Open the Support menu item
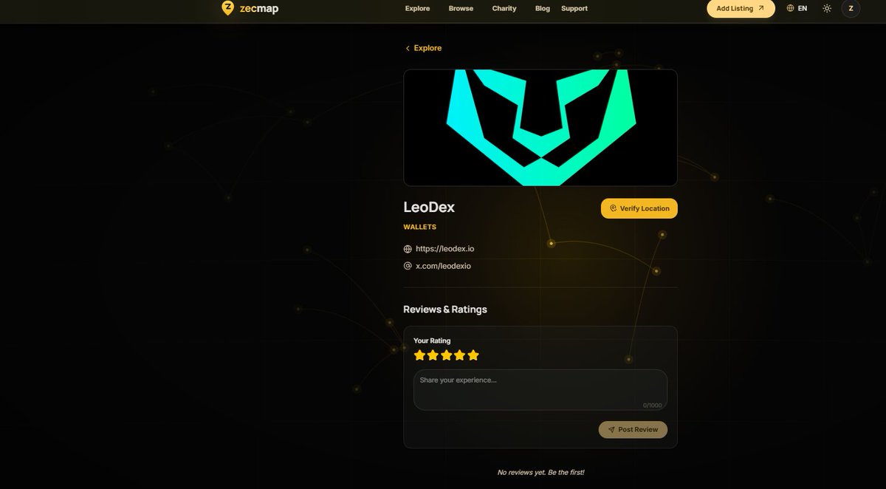 point(574,8)
